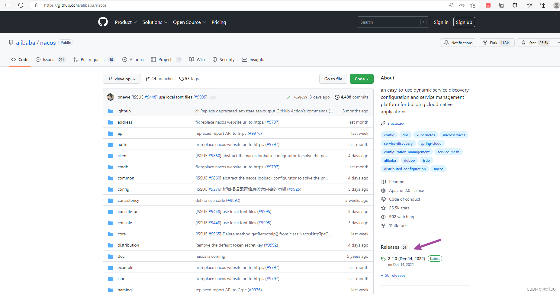Expand commit message ellipsis button
Image resolution: width=560 pixels, height=294 pixels.
pos(213,97)
